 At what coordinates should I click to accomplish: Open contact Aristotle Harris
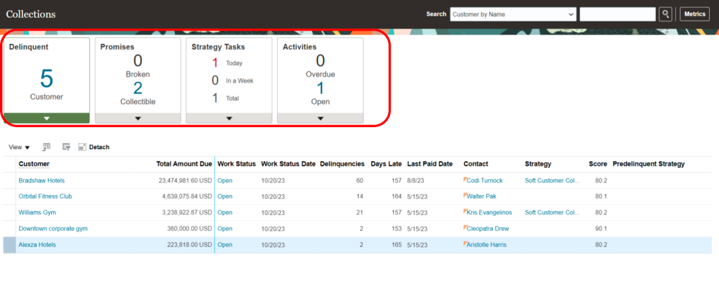[x=487, y=244]
